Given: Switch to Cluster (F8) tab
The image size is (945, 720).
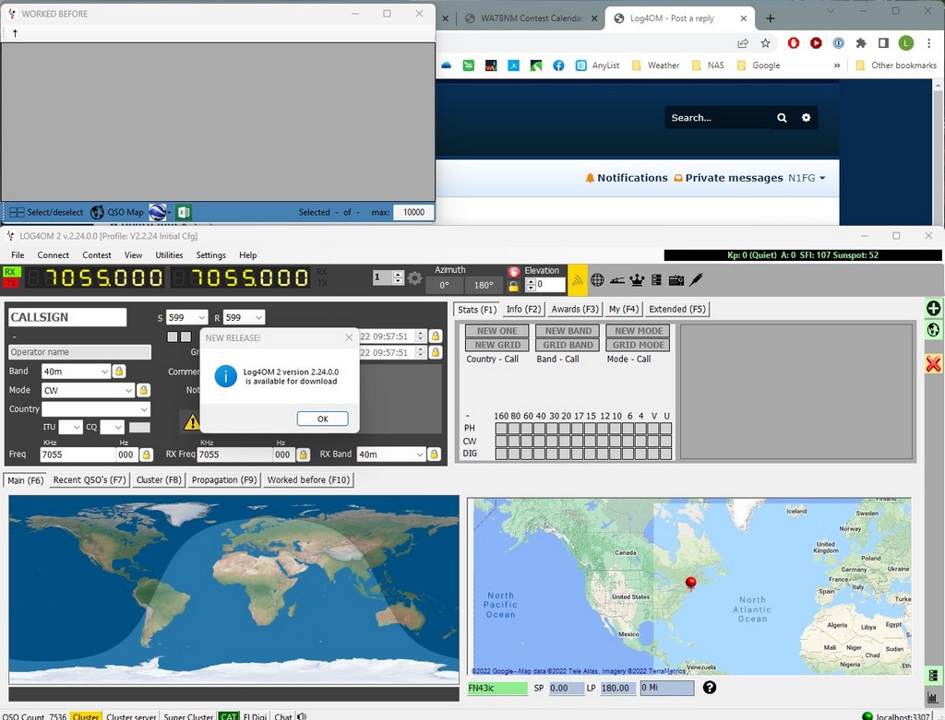Looking at the screenshot, I should click(x=159, y=479).
